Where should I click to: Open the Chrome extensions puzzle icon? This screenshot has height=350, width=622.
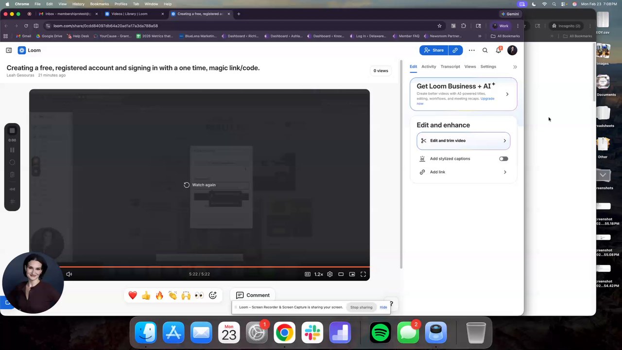point(464,26)
